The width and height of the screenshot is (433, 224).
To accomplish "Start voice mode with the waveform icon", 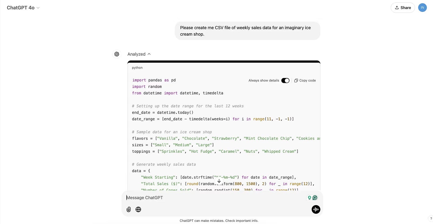I will (x=316, y=209).
